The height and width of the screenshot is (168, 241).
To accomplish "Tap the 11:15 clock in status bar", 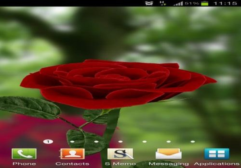I will click(225, 3).
